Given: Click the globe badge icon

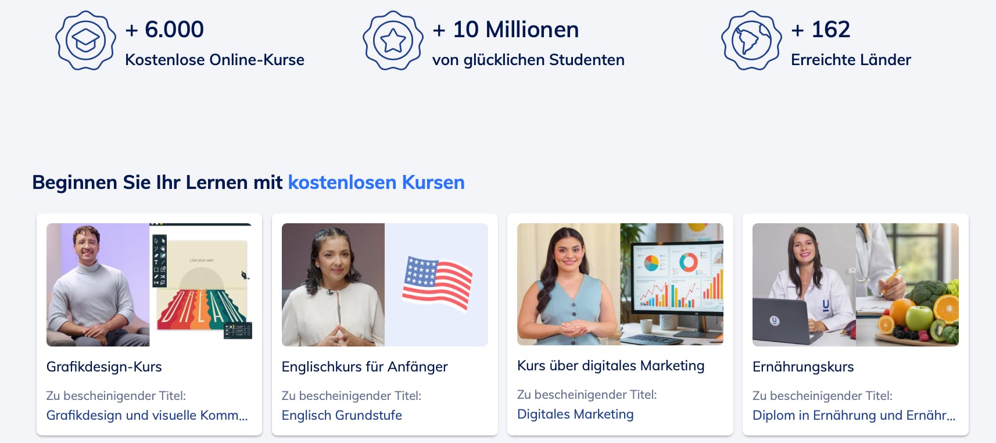Looking at the screenshot, I should (751, 41).
